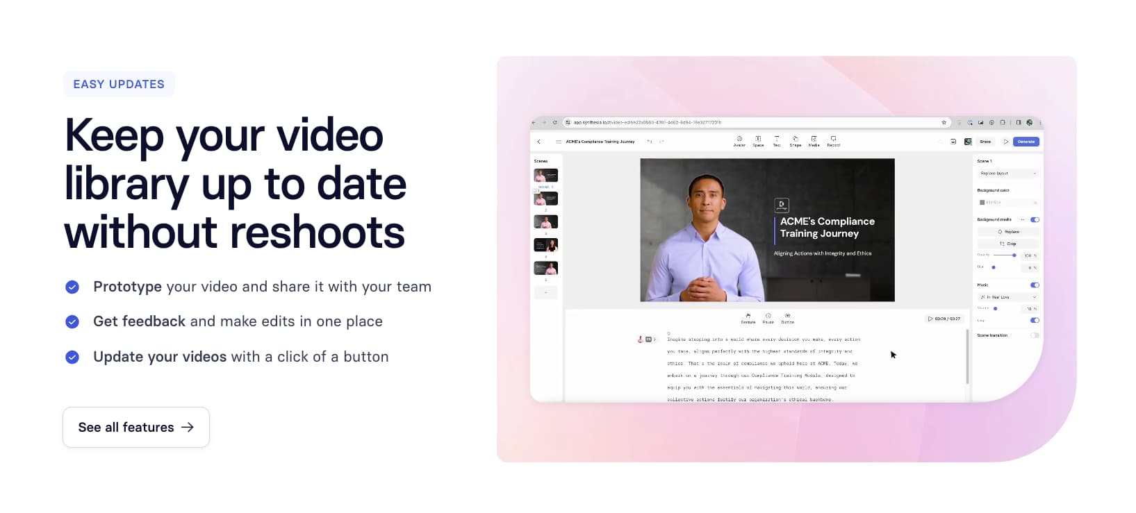The height and width of the screenshot is (513, 1136).
Task: Open the hamburger menu beside the video title
Action: [x=559, y=142]
